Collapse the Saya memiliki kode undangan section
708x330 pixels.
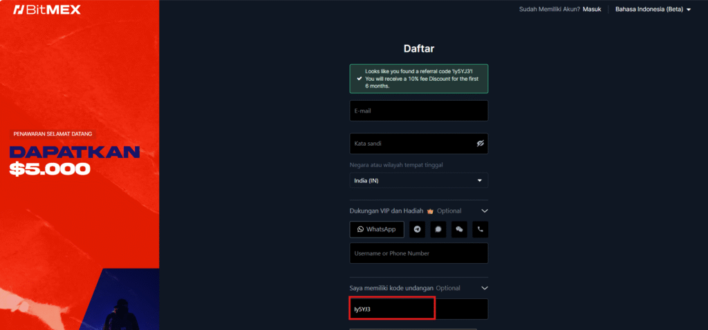pyautogui.click(x=485, y=288)
